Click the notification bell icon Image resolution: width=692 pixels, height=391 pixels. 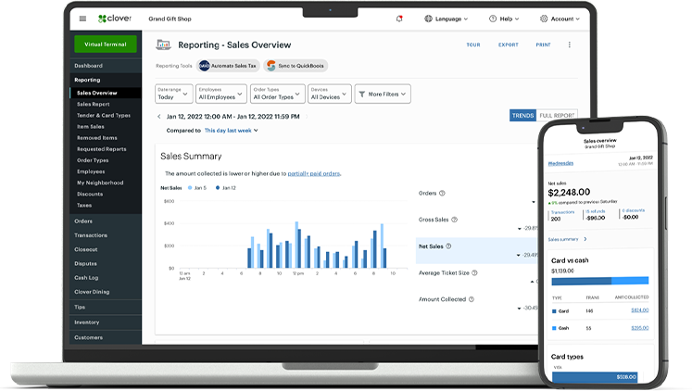[x=399, y=19]
